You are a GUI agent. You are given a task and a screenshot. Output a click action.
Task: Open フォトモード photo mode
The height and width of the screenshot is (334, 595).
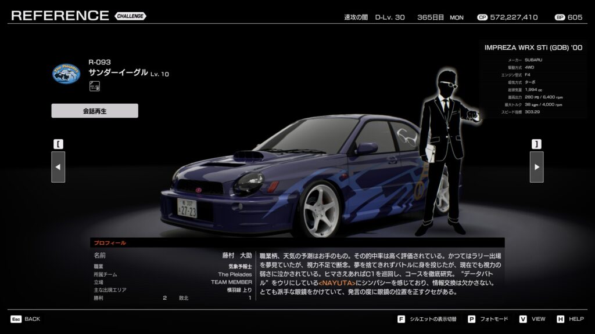click(x=496, y=319)
